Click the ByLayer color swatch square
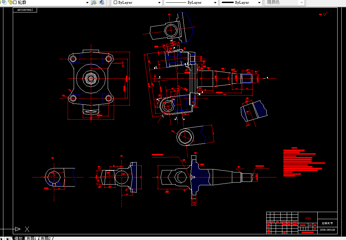The image size is (346, 240). [115, 2]
